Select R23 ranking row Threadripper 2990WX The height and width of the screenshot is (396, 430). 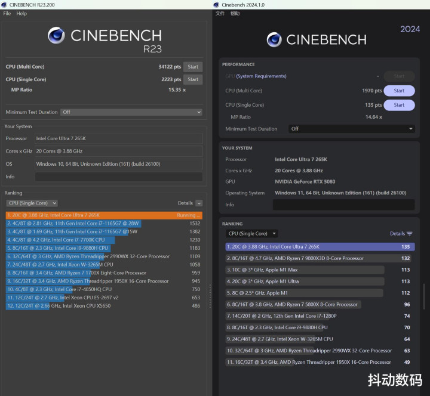104,256
